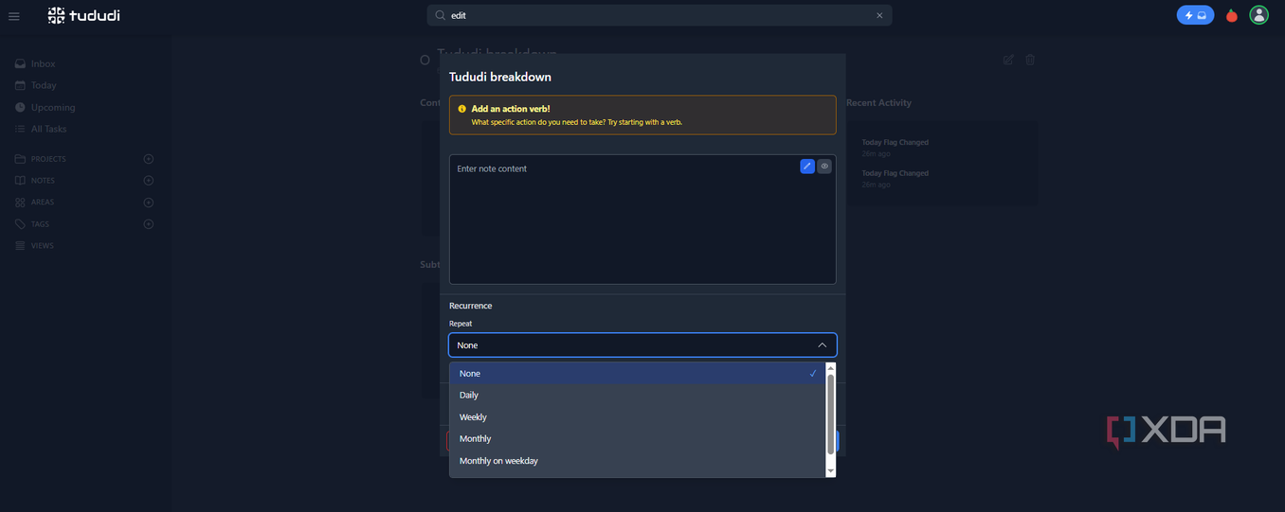This screenshot has height=512, width=1285.
Task: Switch note editor to edit mode
Action: point(807,167)
